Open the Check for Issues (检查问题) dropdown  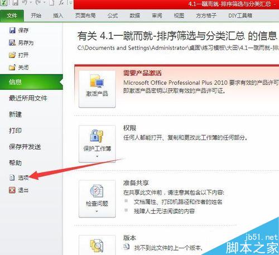pos(97,199)
